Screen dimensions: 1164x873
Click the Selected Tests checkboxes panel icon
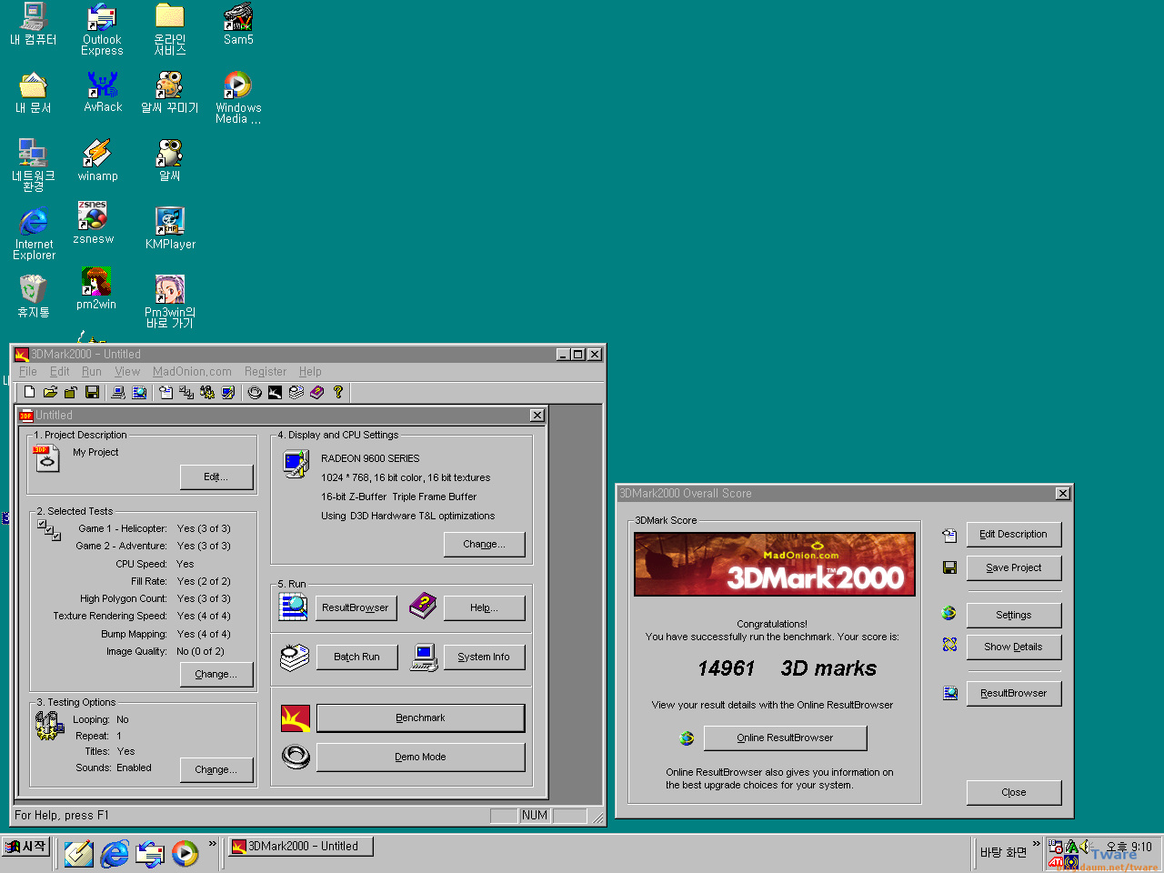(x=49, y=530)
